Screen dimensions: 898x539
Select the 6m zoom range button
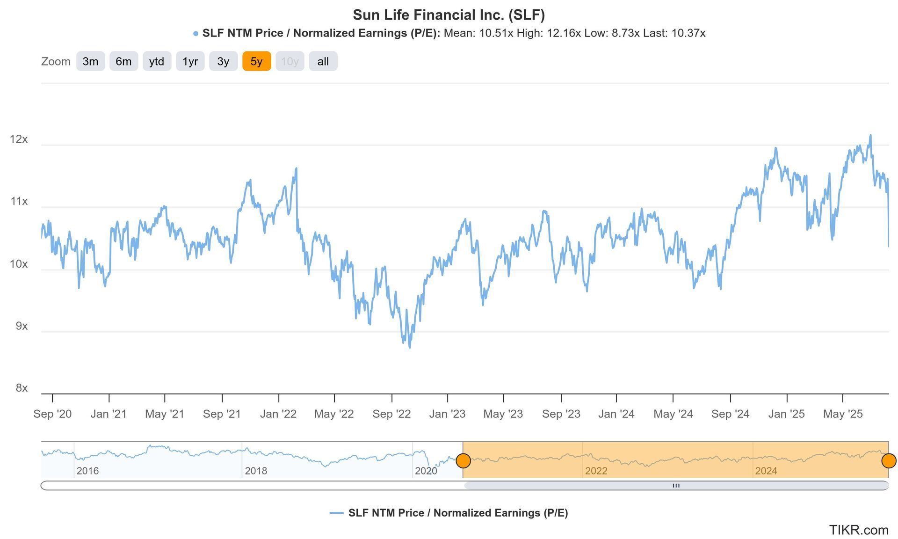pyautogui.click(x=123, y=61)
